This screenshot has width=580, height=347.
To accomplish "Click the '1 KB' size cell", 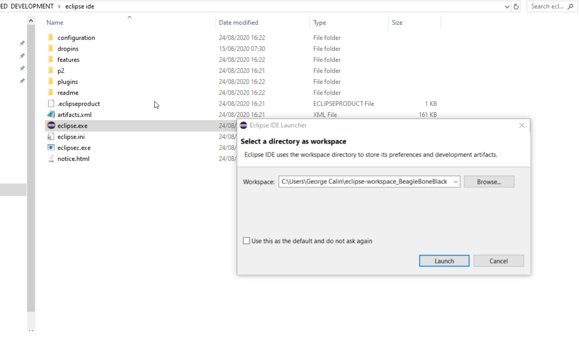I will [431, 104].
